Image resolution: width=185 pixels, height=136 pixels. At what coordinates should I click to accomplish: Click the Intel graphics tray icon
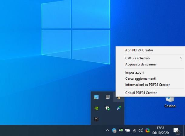[96, 97]
